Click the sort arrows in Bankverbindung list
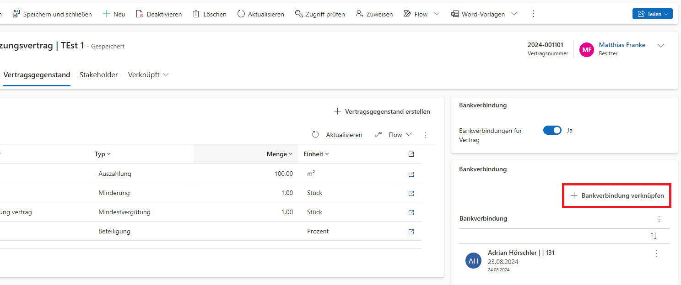The width and height of the screenshot is (681, 285). coord(654,236)
